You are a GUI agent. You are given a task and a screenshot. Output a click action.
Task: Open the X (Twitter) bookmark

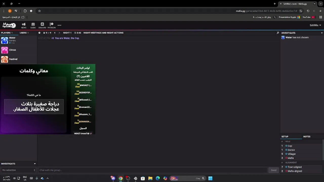point(265,17)
